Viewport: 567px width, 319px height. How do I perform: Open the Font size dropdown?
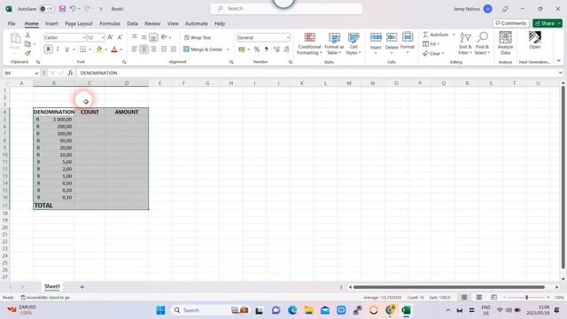103,37
